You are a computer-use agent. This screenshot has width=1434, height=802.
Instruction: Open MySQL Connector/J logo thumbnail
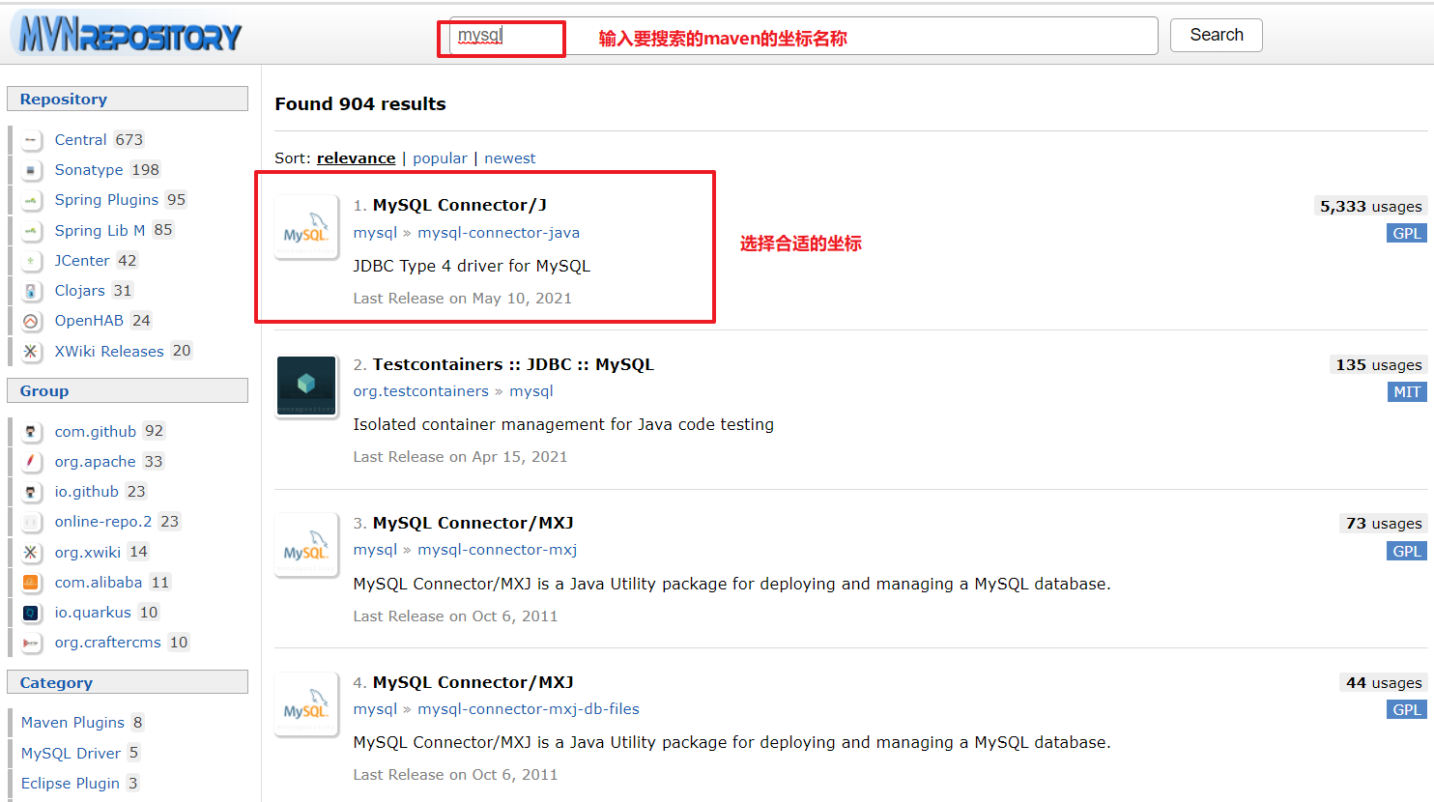(306, 228)
